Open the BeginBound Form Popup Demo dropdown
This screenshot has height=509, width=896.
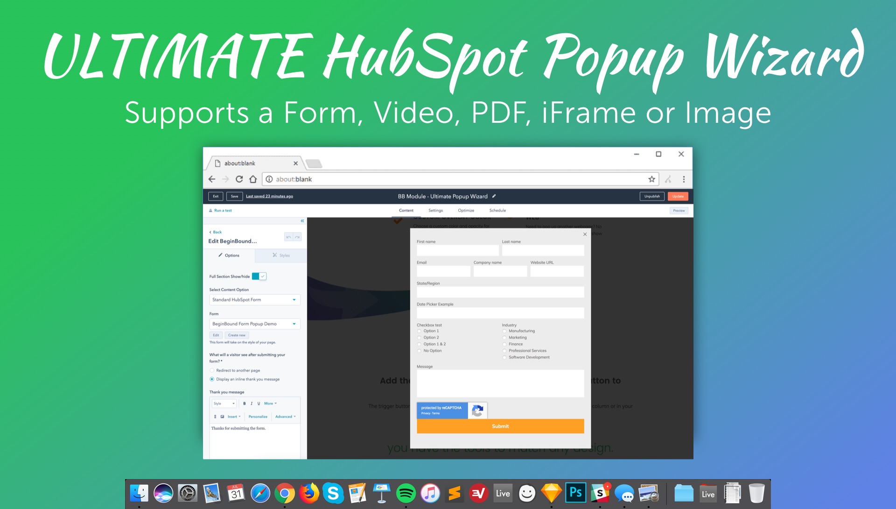pos(255,324)
